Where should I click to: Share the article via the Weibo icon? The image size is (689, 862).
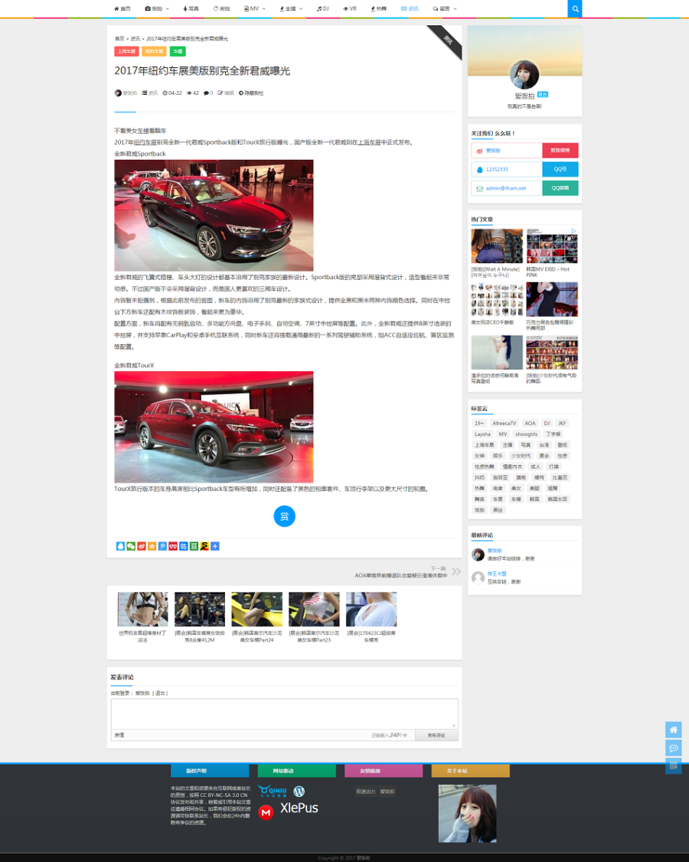[142, 546]
